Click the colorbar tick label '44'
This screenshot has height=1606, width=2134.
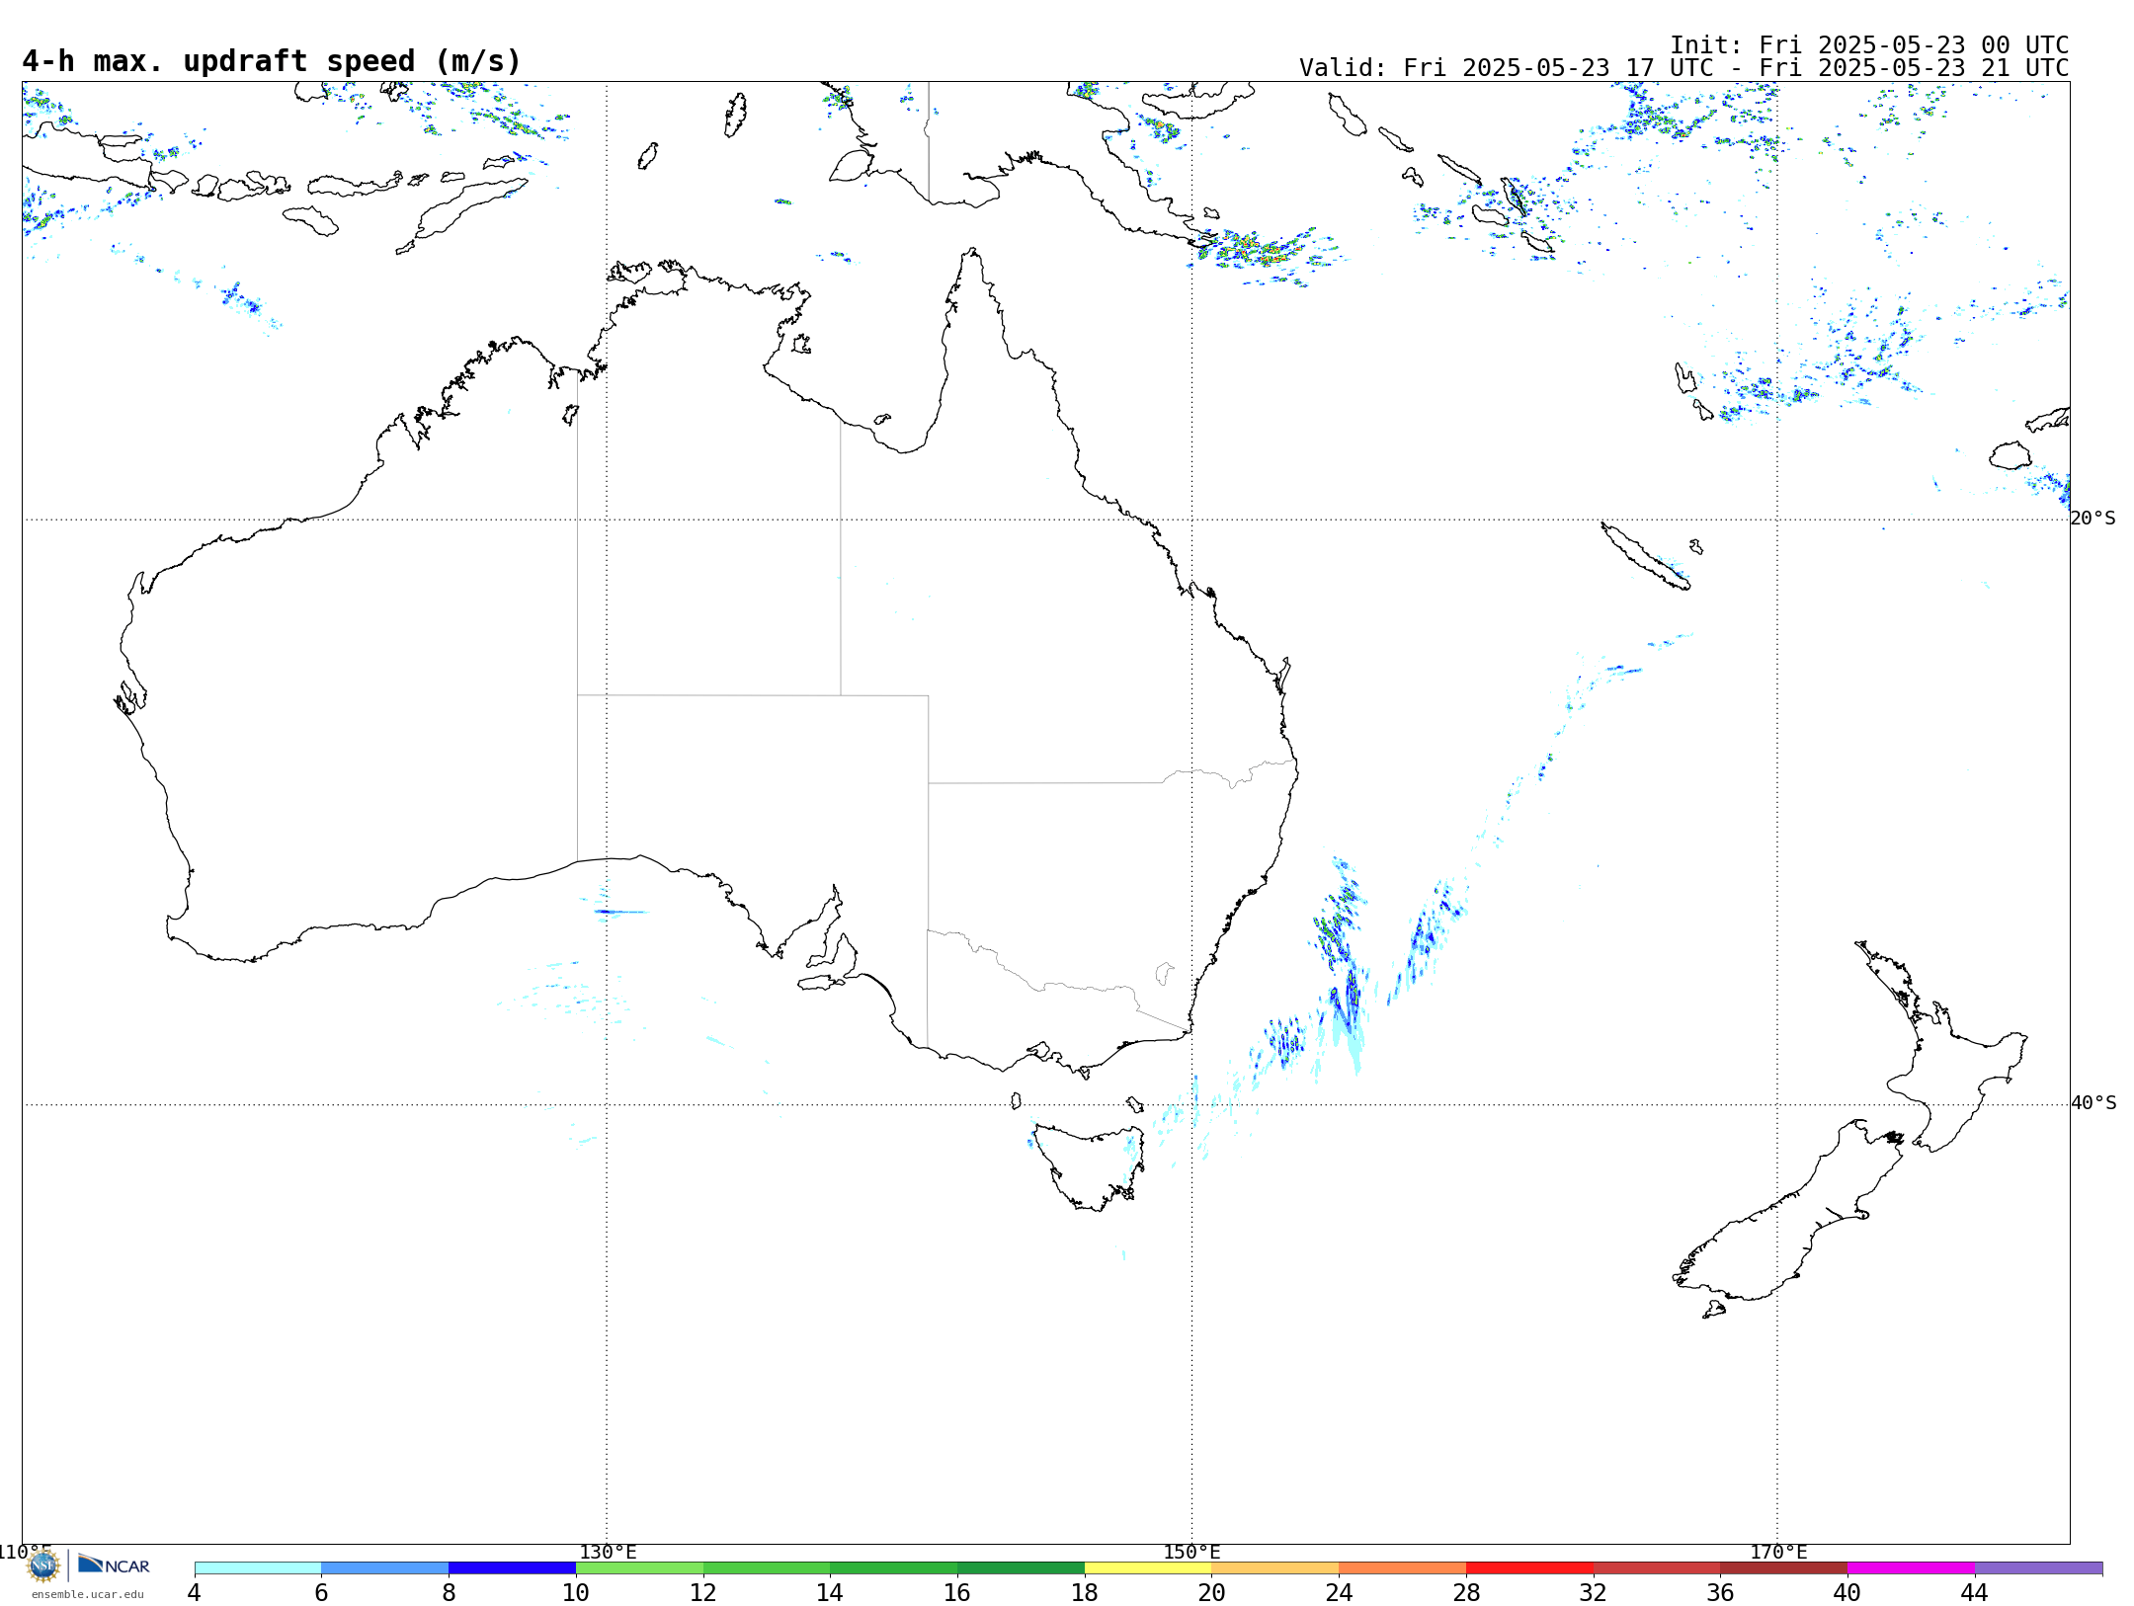click(x=1975, y=1592)
